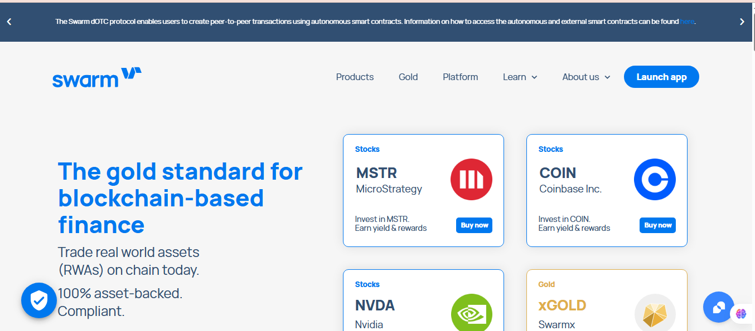Show the previous announcement banner

point(9,22)
